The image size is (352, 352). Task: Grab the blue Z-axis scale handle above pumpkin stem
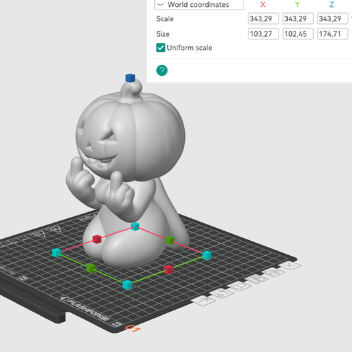[130, 78]
